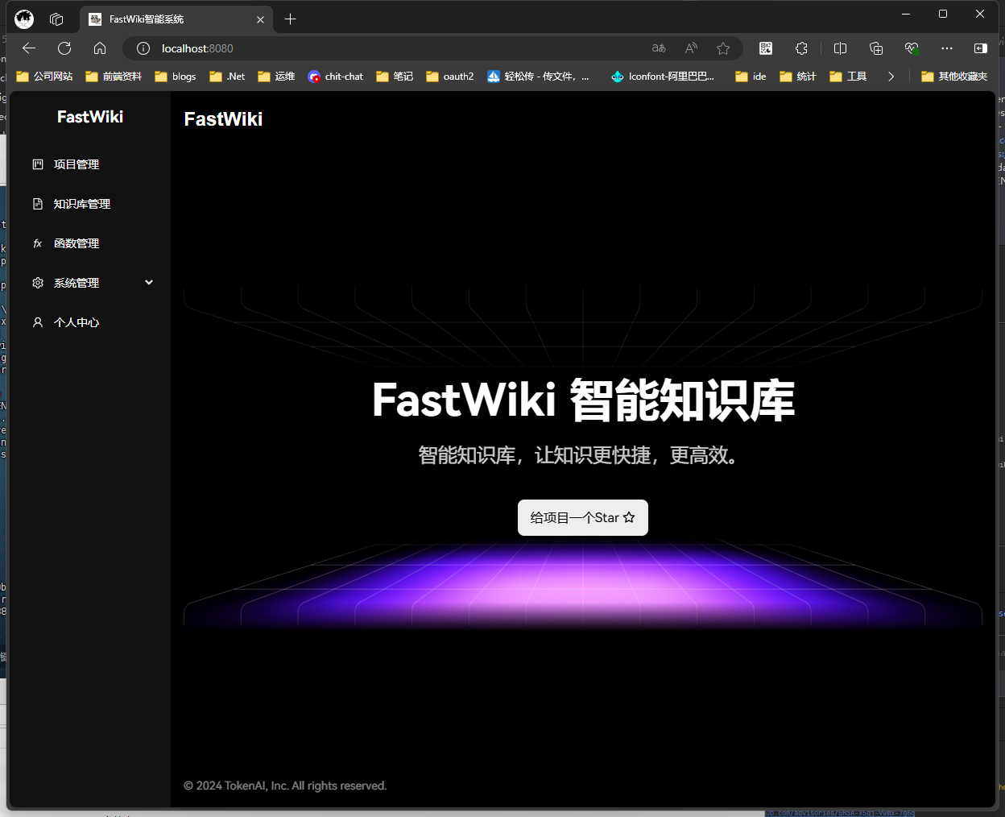The height and width of the screenshot is (817, 1005).
Task: Open the Iconfont-阿里巴巴 bookmark
Action: [x=663, y=77]
